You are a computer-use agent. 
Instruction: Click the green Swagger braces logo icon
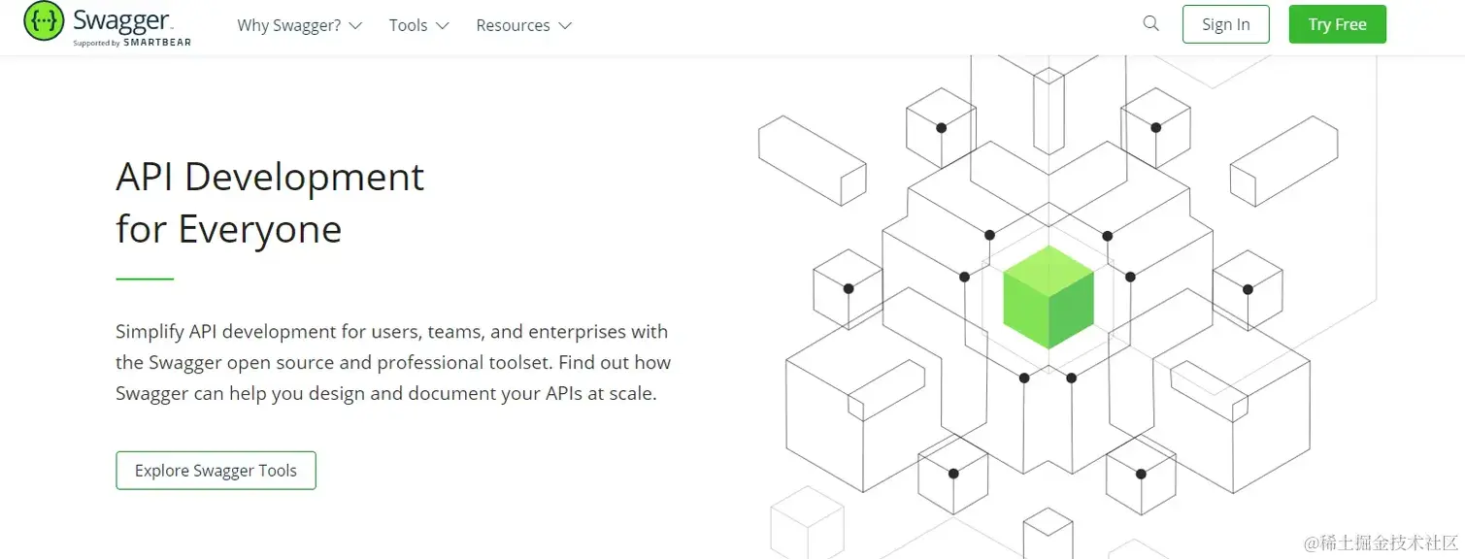coord(44,22)
